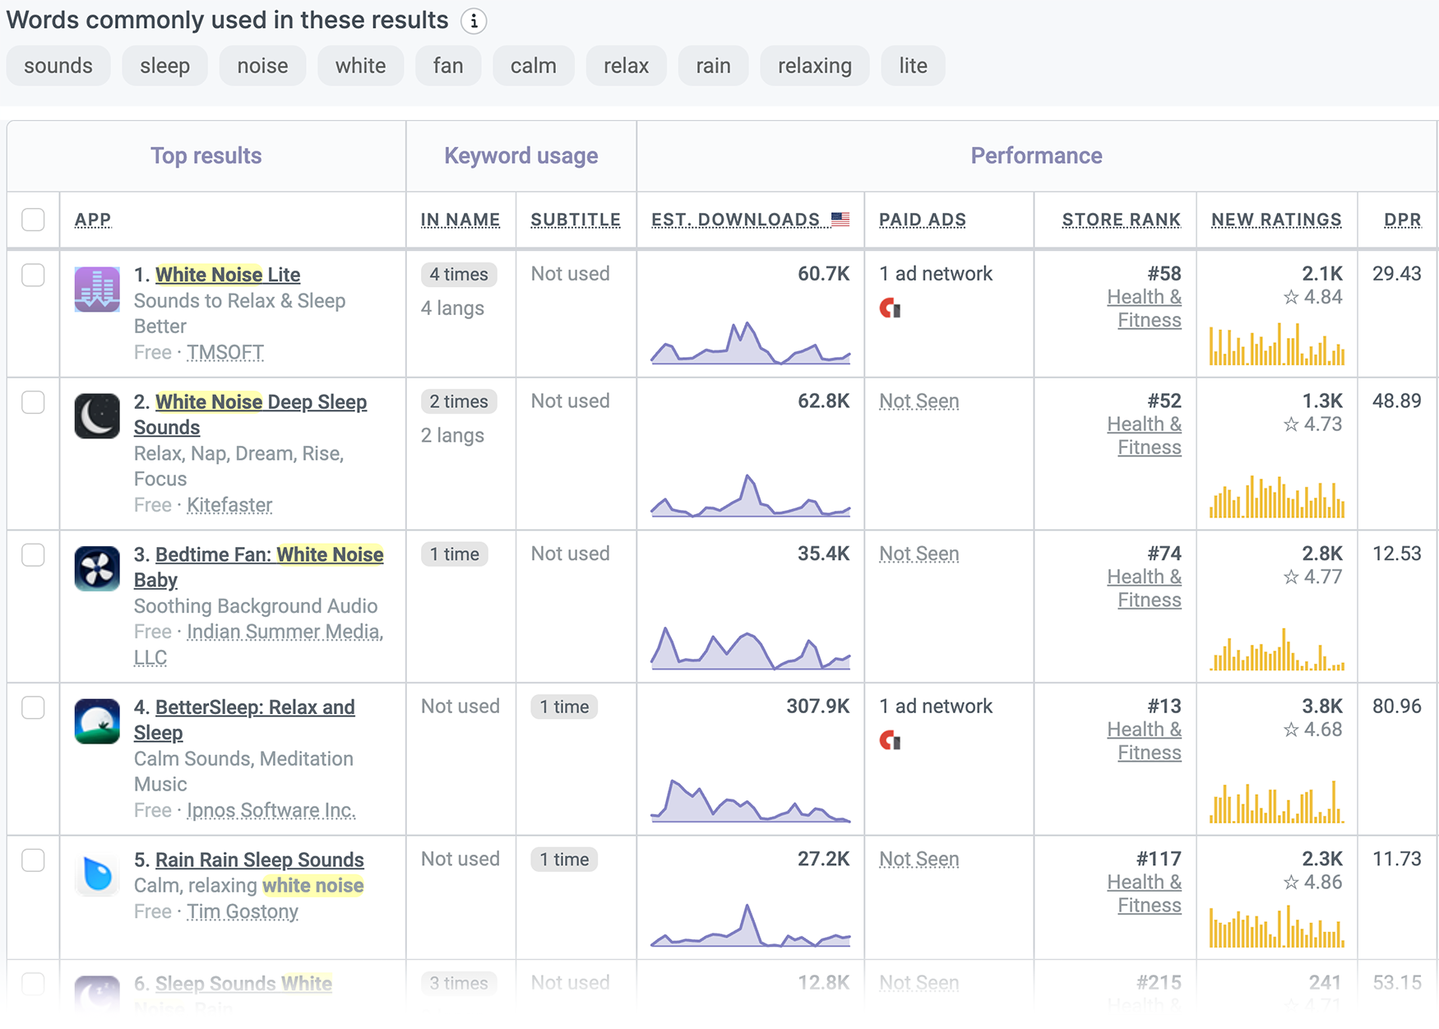Click the US flag in Est. Downloads header
The height and width of the screenshot is (1029, 1439).
(x=840, y=220)
